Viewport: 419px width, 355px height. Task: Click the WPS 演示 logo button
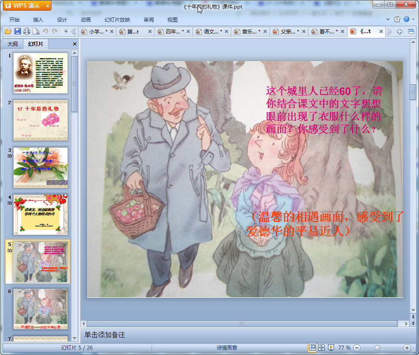(24, 6)
